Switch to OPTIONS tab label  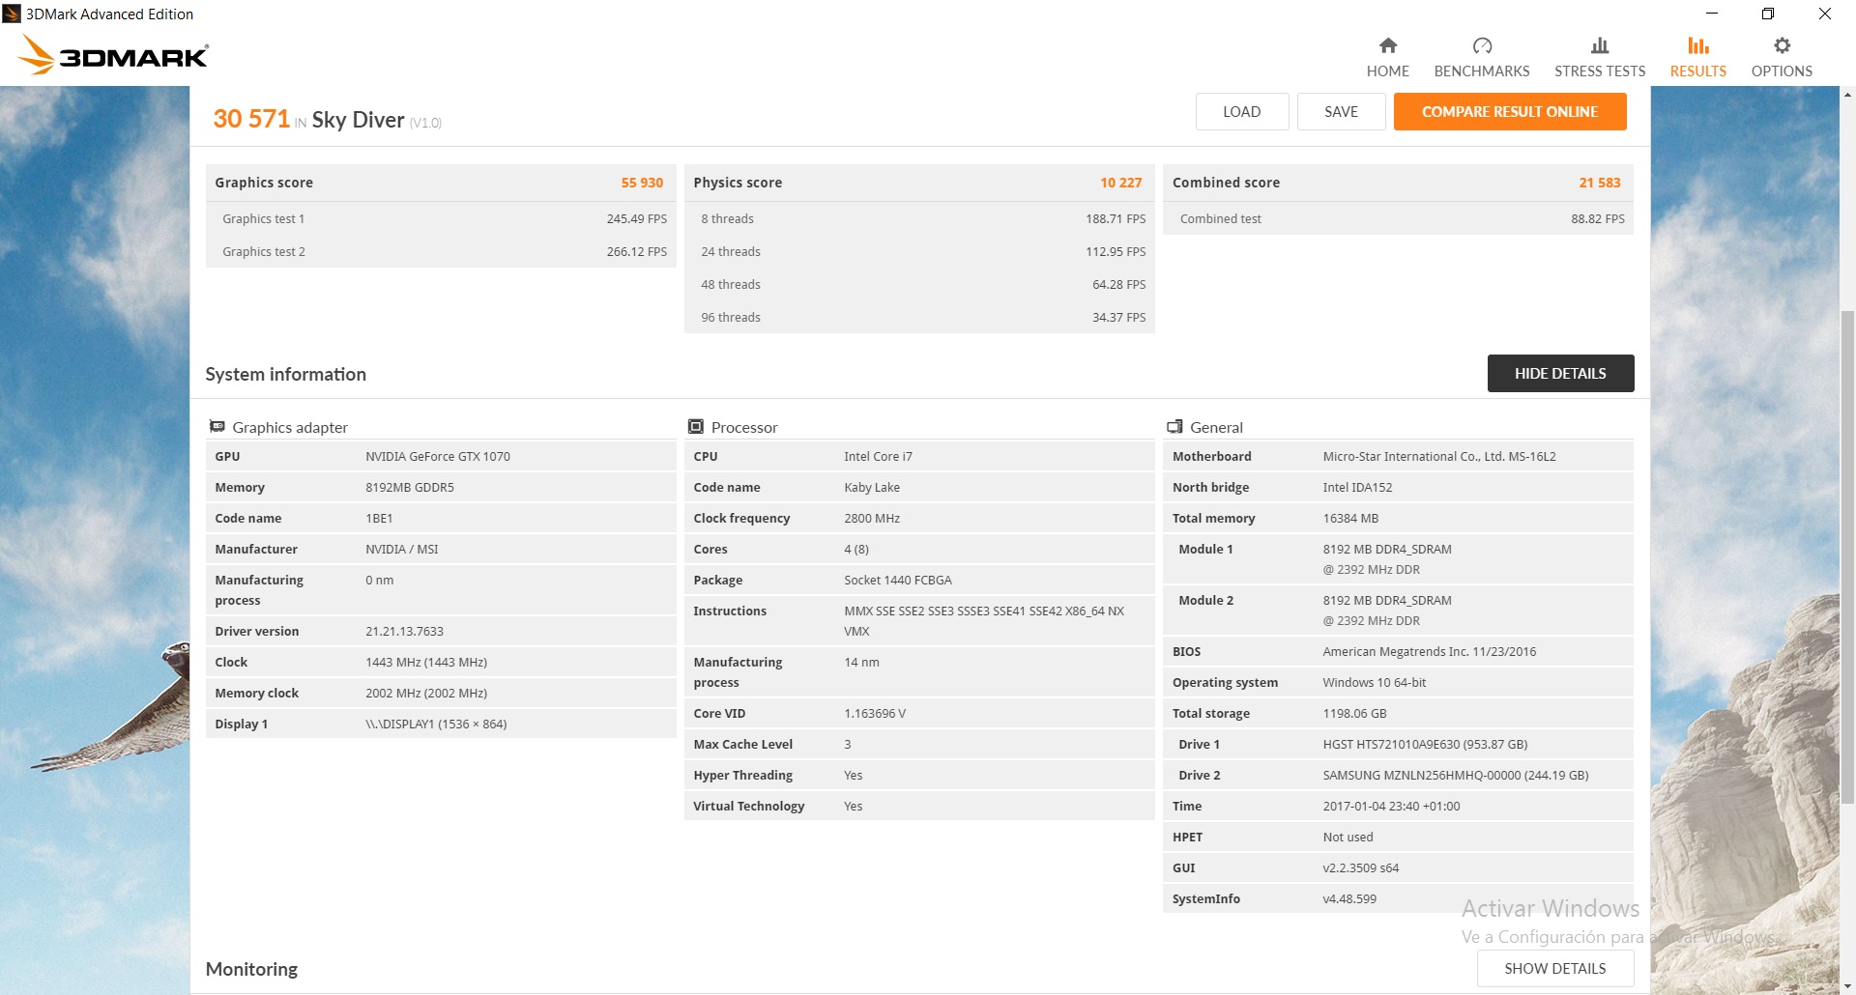coord(1782,71)
